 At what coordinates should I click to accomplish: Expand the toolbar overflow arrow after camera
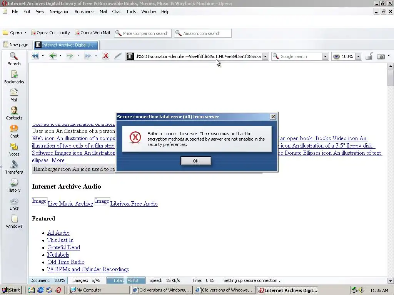click(x=389, y=56)
